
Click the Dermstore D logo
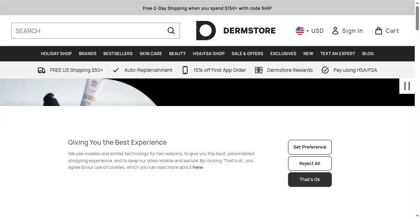206,30
